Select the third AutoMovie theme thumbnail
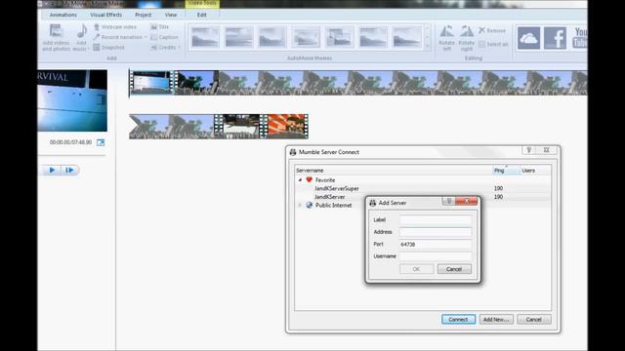 tap(271, 37)
